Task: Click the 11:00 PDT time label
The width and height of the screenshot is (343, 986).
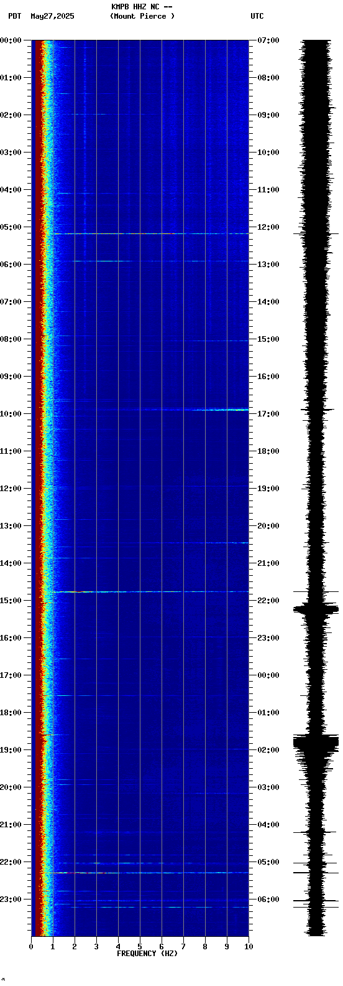Action: click(11, 451)
